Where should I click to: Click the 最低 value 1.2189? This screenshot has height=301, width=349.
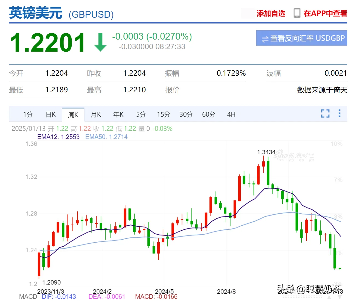tap(57, 90)
